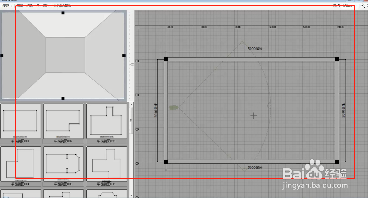The image size is (368, 198).
Task: Click the thumbnail list scroll-down arrow
Action: click(x=131, y=195)
